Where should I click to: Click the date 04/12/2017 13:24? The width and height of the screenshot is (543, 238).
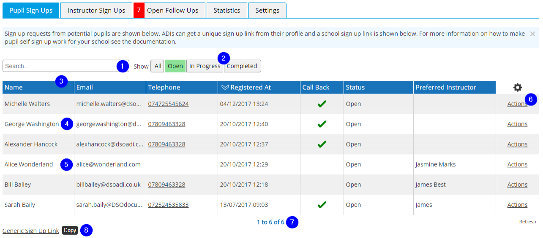click(244, 104)
